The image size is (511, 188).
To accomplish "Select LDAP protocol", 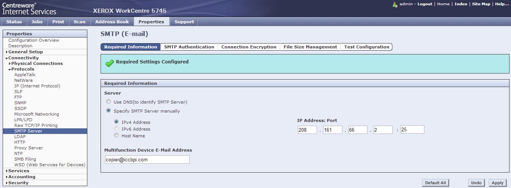I will pyautogui.click(x=20, y=137).
